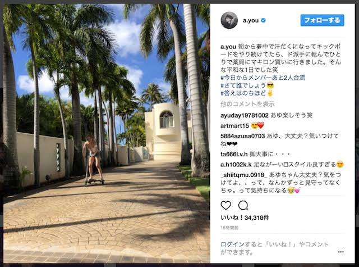Click the palm tree driveway photo
The image size is (359, 267).
[107, 133]
